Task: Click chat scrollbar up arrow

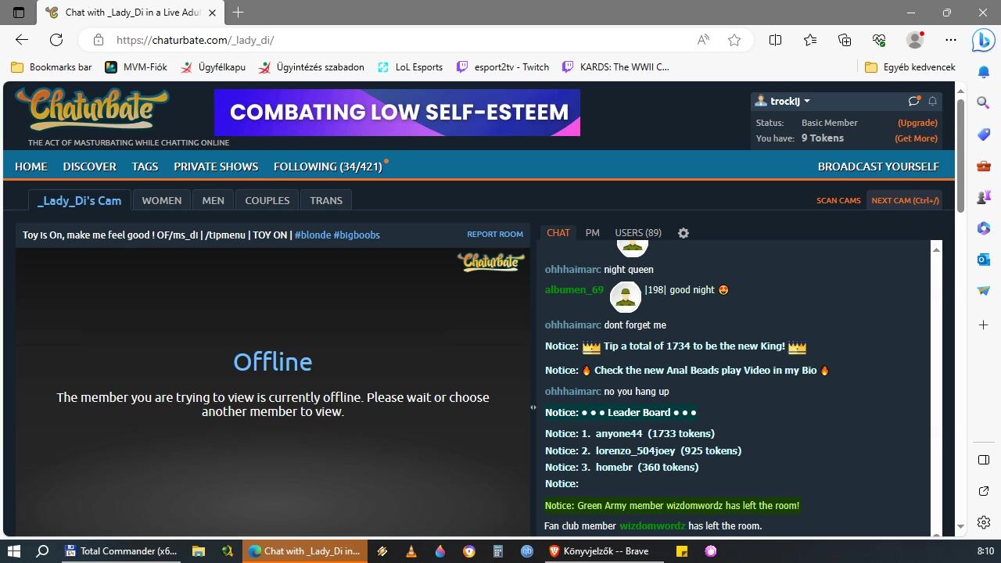Action: click(936, 249)
